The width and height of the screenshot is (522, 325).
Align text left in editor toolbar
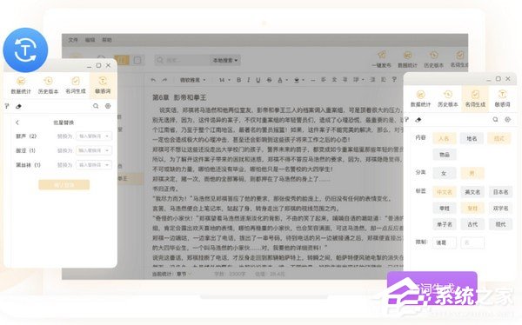click(x=324, y=79)
